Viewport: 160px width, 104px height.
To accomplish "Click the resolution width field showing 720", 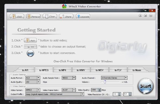I will coord(116,94).
